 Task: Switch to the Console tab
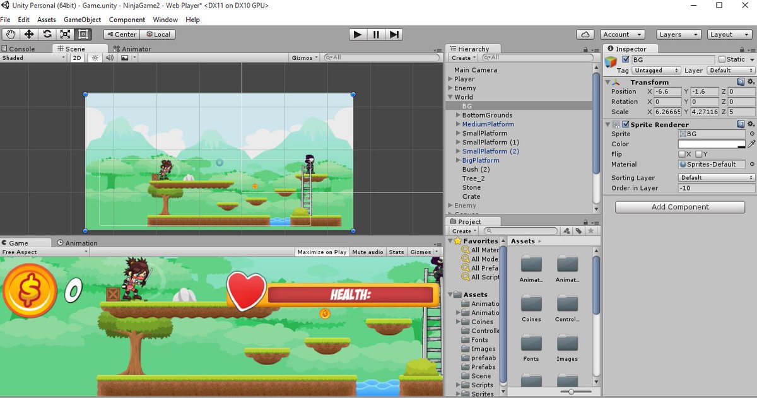click(21, 49)
